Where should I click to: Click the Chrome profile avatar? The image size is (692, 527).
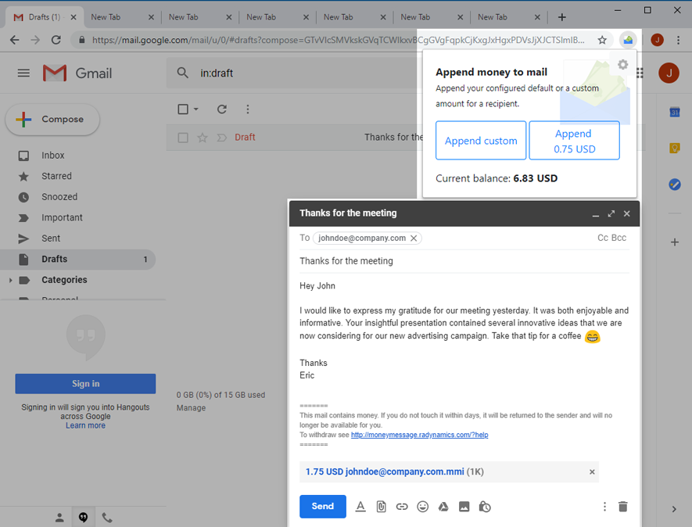point(657,40)
